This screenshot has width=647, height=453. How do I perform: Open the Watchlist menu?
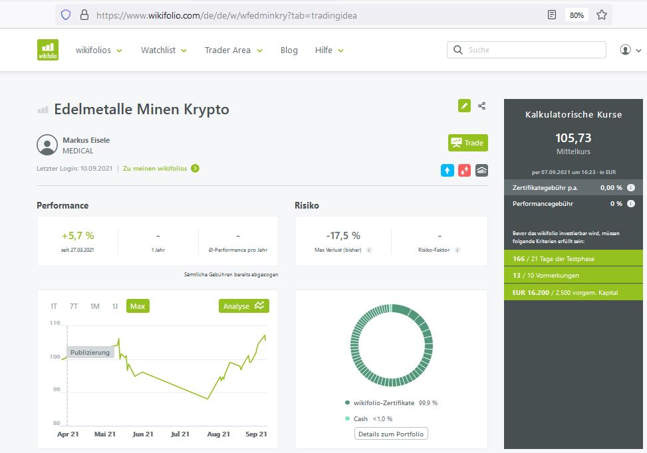coord(164,50)
